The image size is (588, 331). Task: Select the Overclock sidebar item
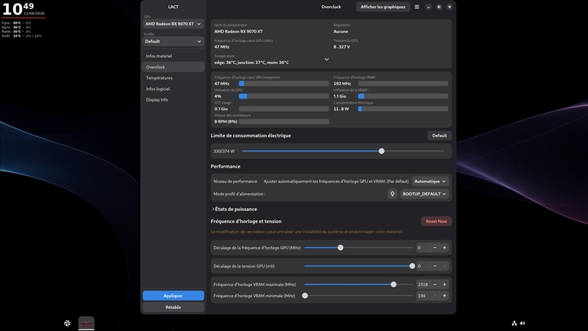point(173,67)
